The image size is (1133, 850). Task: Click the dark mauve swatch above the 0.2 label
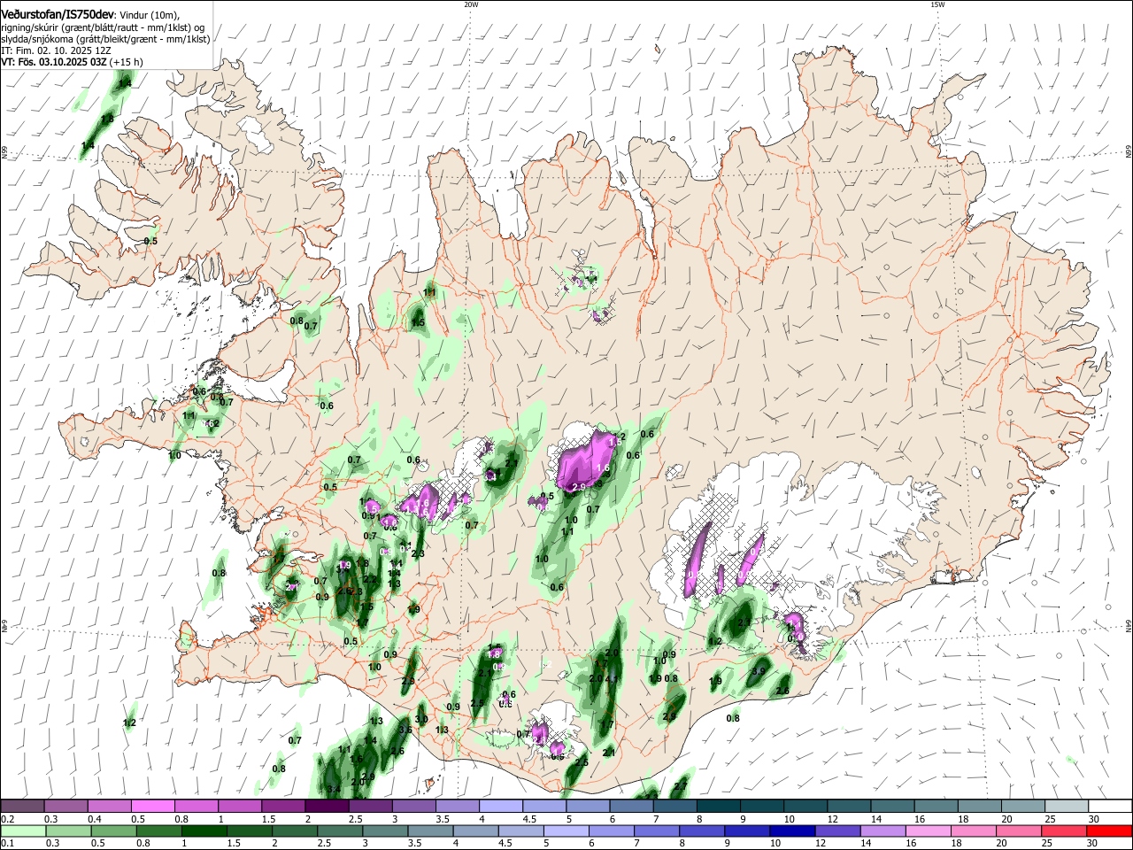point(22,807)
